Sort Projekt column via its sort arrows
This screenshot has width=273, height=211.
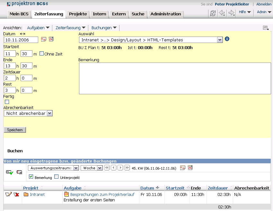(x=42, y=188)
